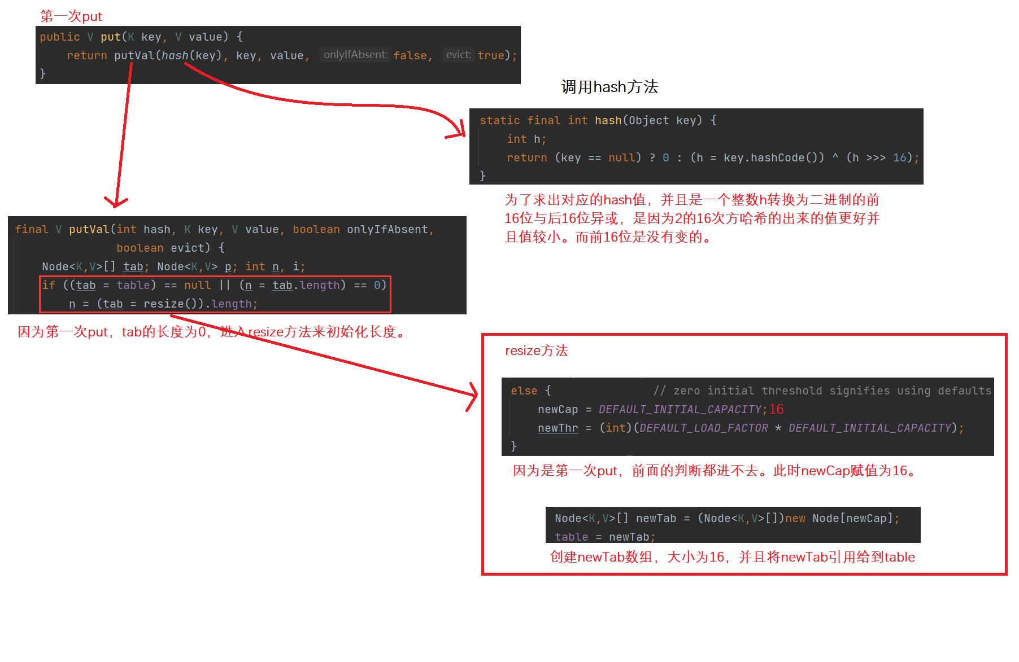Screen dimensions: 1019x662
Task: Click the 'table = newTab;' line
Action: [605, 537]
